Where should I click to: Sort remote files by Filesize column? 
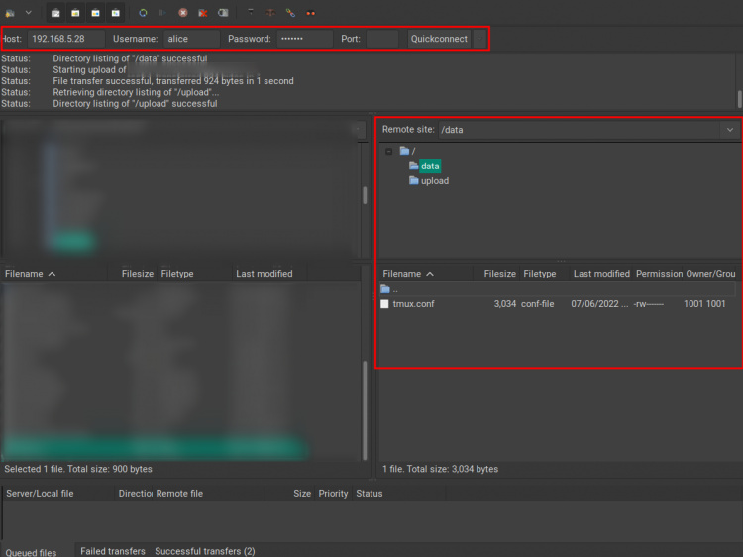click(499, 274)
